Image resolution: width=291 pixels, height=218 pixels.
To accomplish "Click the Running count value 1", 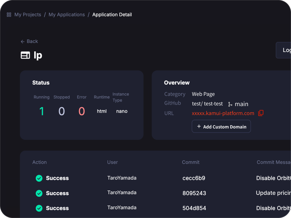I will point(41,111).
